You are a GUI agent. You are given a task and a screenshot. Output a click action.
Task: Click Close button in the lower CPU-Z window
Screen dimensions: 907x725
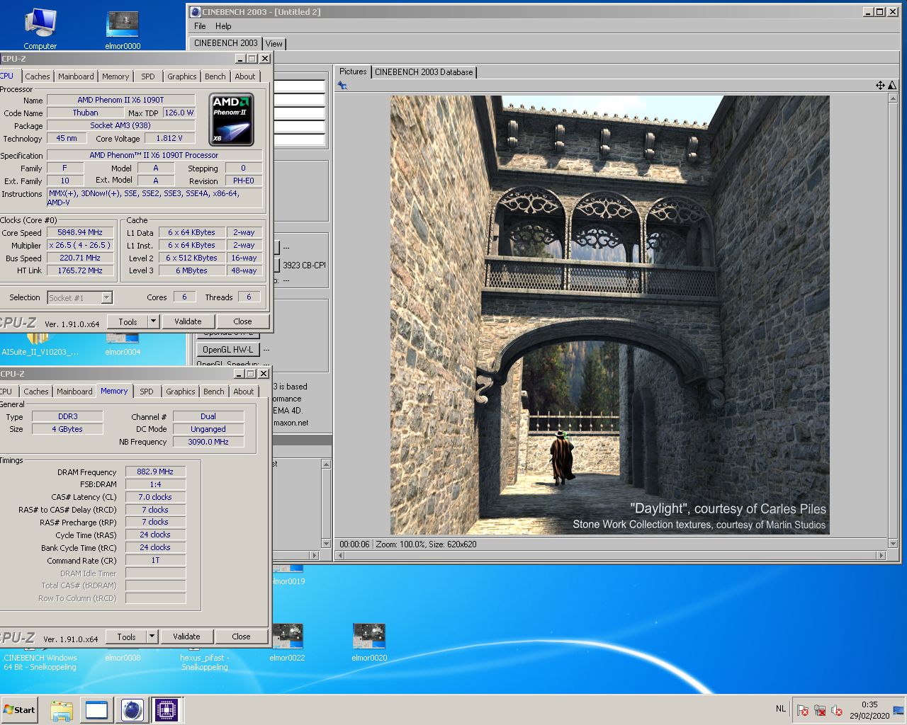(x=241, y=636)
